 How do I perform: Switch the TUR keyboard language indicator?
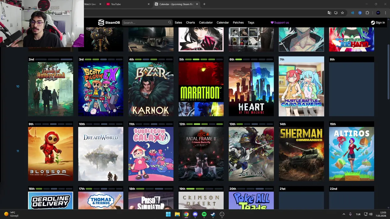click(x=358, y=214)
